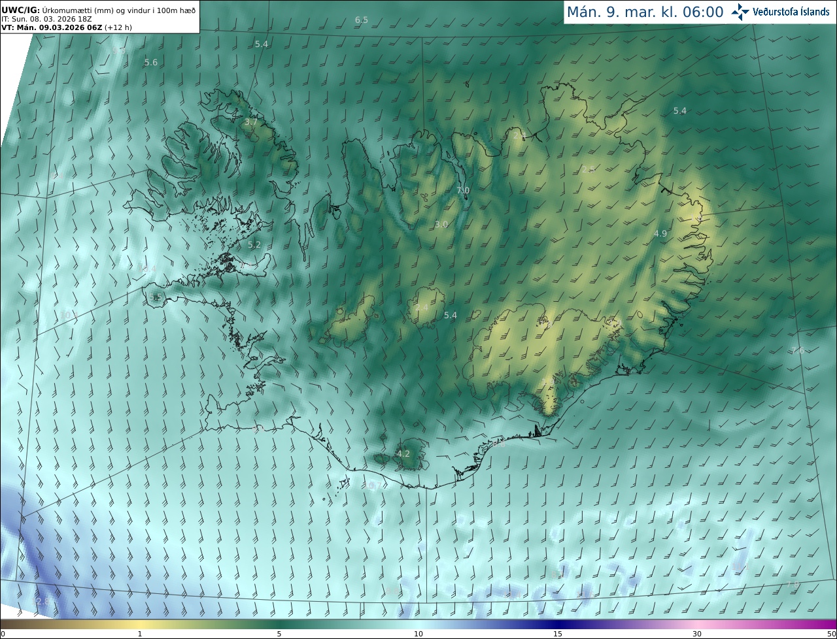Click the '1' tick label on the color scale
Image resolution: width=837 pixels, height=639 pixels.
click(x=140, y=634)
